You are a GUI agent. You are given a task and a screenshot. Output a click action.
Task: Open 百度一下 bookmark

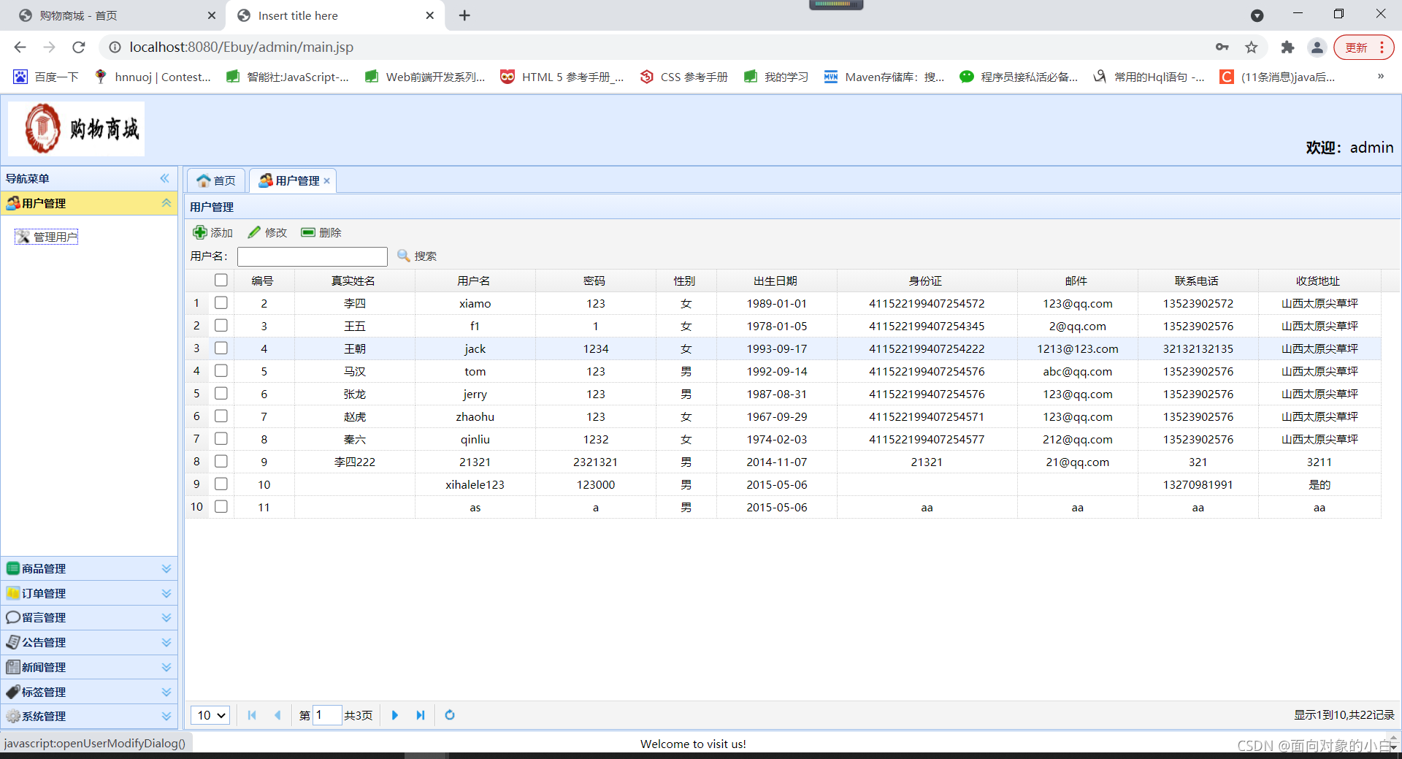point(46,77)
